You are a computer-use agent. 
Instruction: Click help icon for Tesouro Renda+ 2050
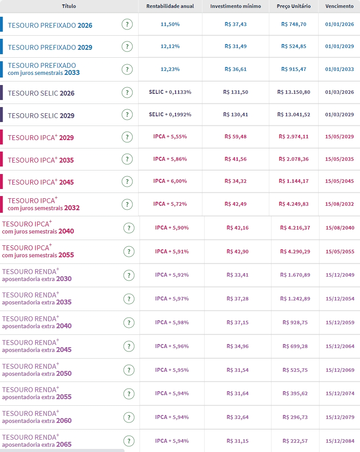(129, 370)
